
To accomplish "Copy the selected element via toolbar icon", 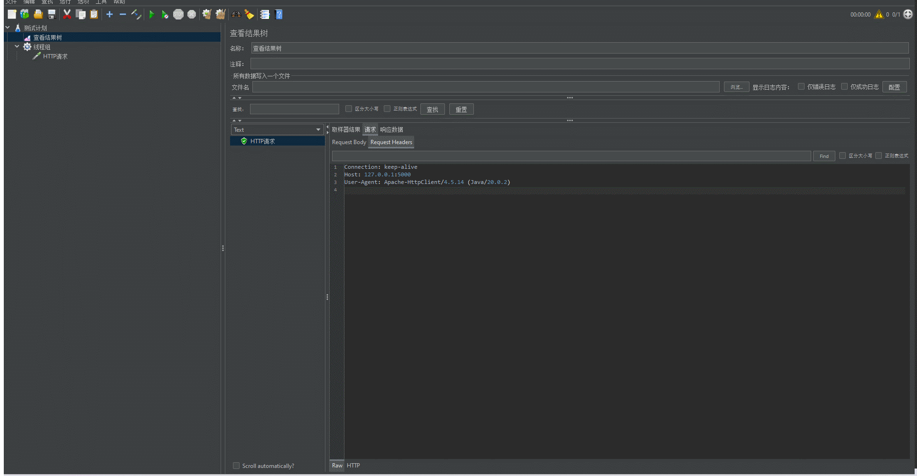I will pyautogui.click(x=81, y=15).
